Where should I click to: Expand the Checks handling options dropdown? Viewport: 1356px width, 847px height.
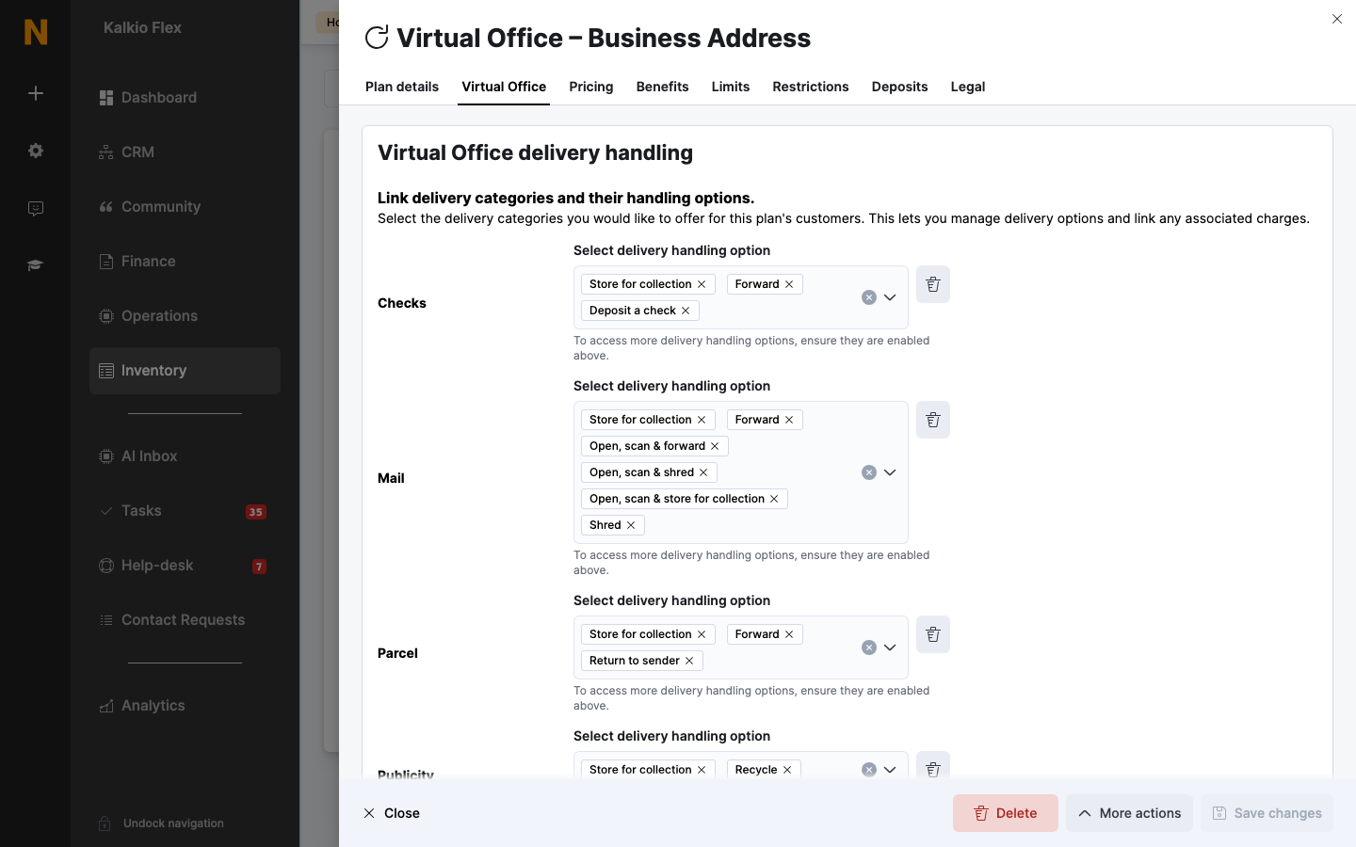[890, 297]
